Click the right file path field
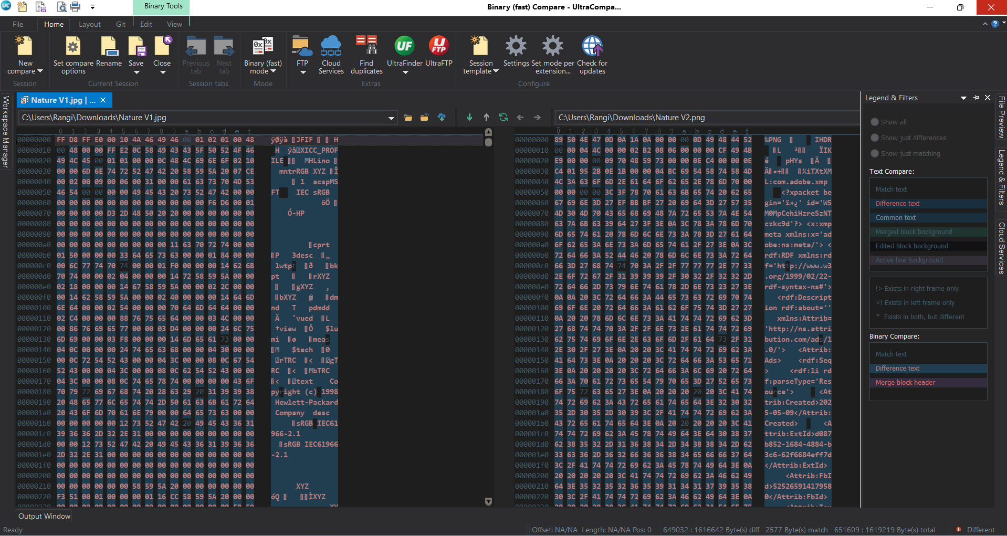 706,118
